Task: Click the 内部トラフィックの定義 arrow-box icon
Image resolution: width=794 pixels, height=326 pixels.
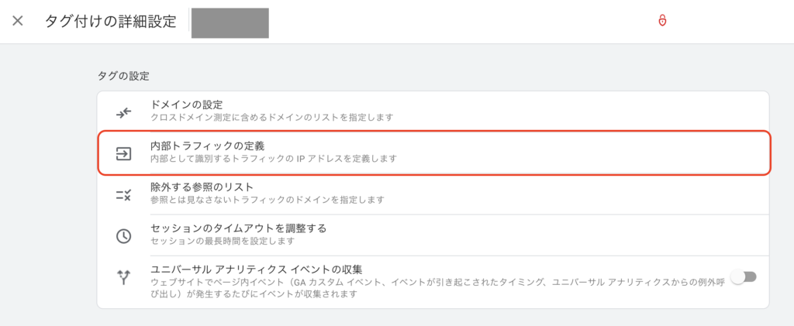Action: pyautogui.click(x=124, y=153)
